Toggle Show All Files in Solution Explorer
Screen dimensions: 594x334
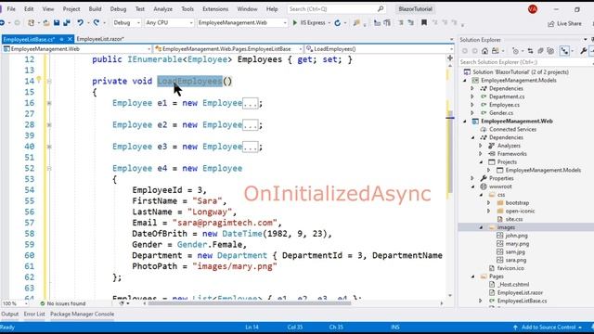coord(550,51)
